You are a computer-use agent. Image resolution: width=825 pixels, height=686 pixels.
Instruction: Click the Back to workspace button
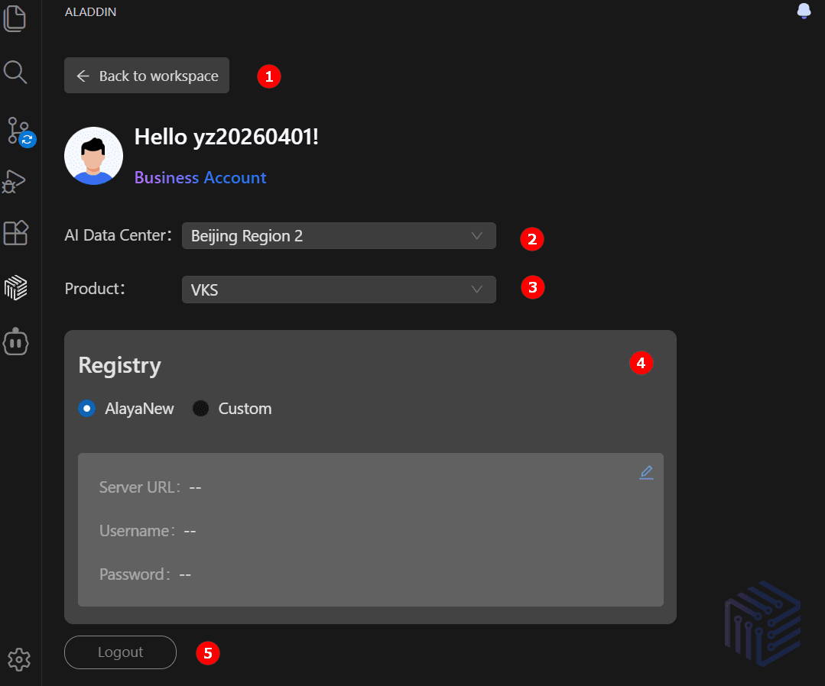coord(147,76)
